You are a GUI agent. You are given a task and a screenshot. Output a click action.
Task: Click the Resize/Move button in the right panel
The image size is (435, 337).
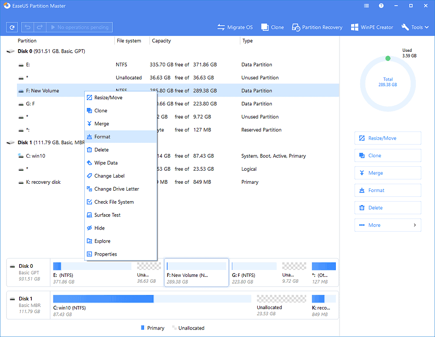point(388,138)
